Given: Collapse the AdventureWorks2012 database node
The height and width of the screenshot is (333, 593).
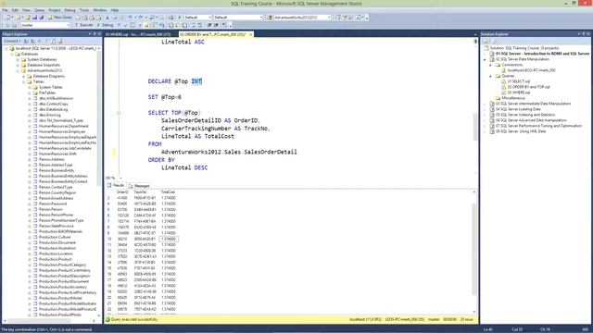Looking at the screenshot, I should [18, 70].
